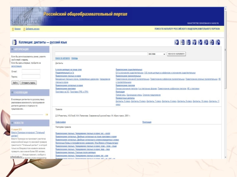Open 'Правописание гласных в корне' link
Image resolution: width=237 pixels, height=177 pixels.
coord(68,76)
